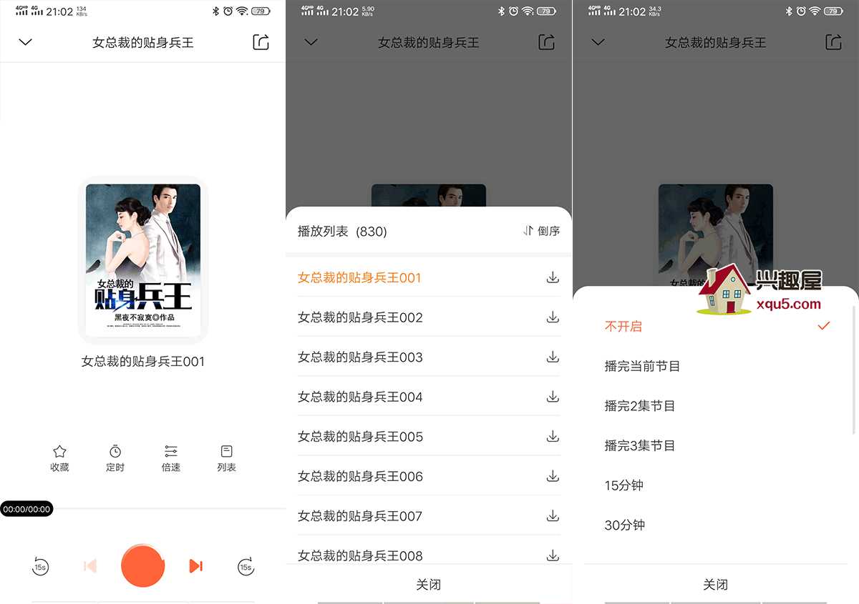Download episode 女总裁的贴身兵王006
The height and width of the screenshot is (604, 859).
[553, 476]
